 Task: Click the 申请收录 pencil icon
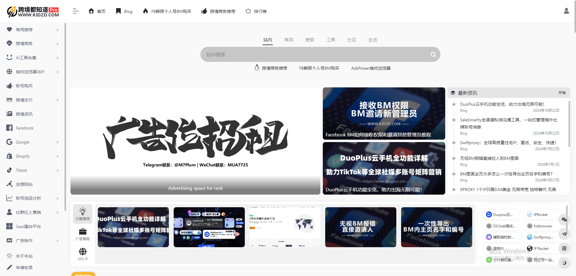click(10, 267)
